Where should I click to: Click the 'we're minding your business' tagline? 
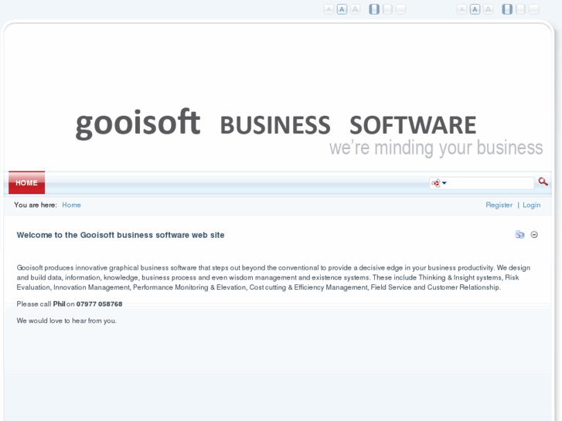click(x=436, y=148)
